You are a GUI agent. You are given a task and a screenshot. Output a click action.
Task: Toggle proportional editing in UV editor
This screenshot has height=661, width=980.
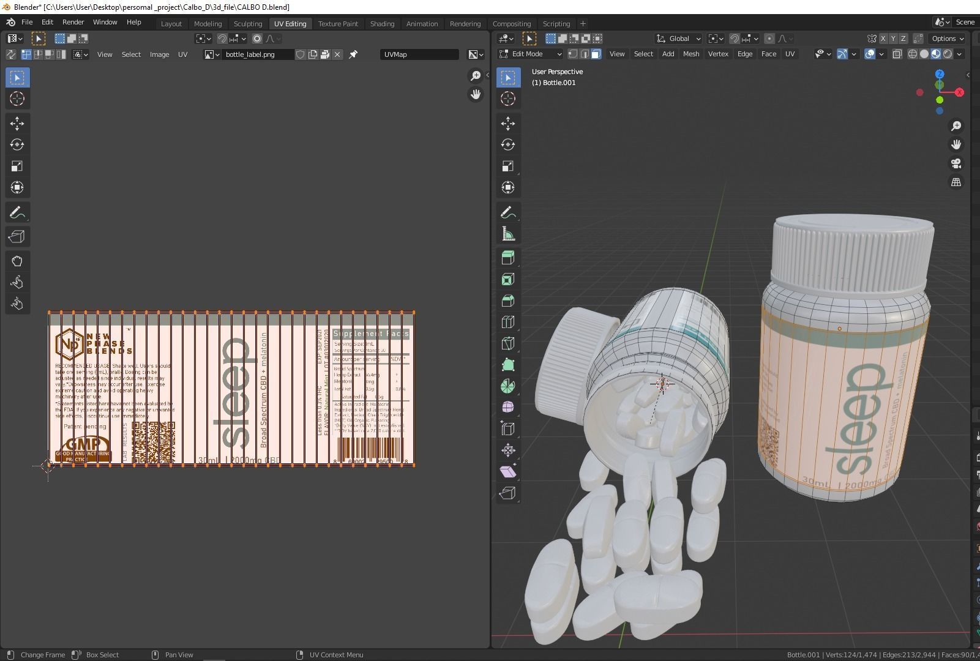pyautogui.click(x=257, y=39)
